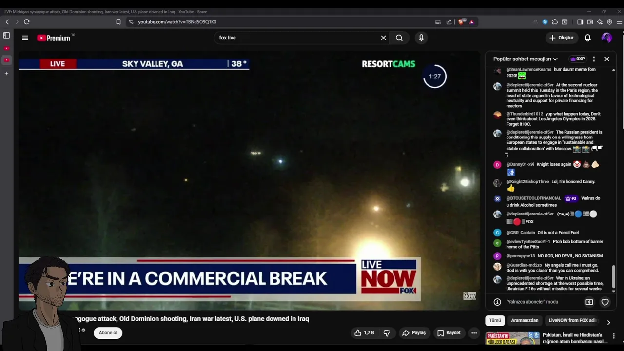Open Brave Leo AI sparkle icon

[600, 22]
